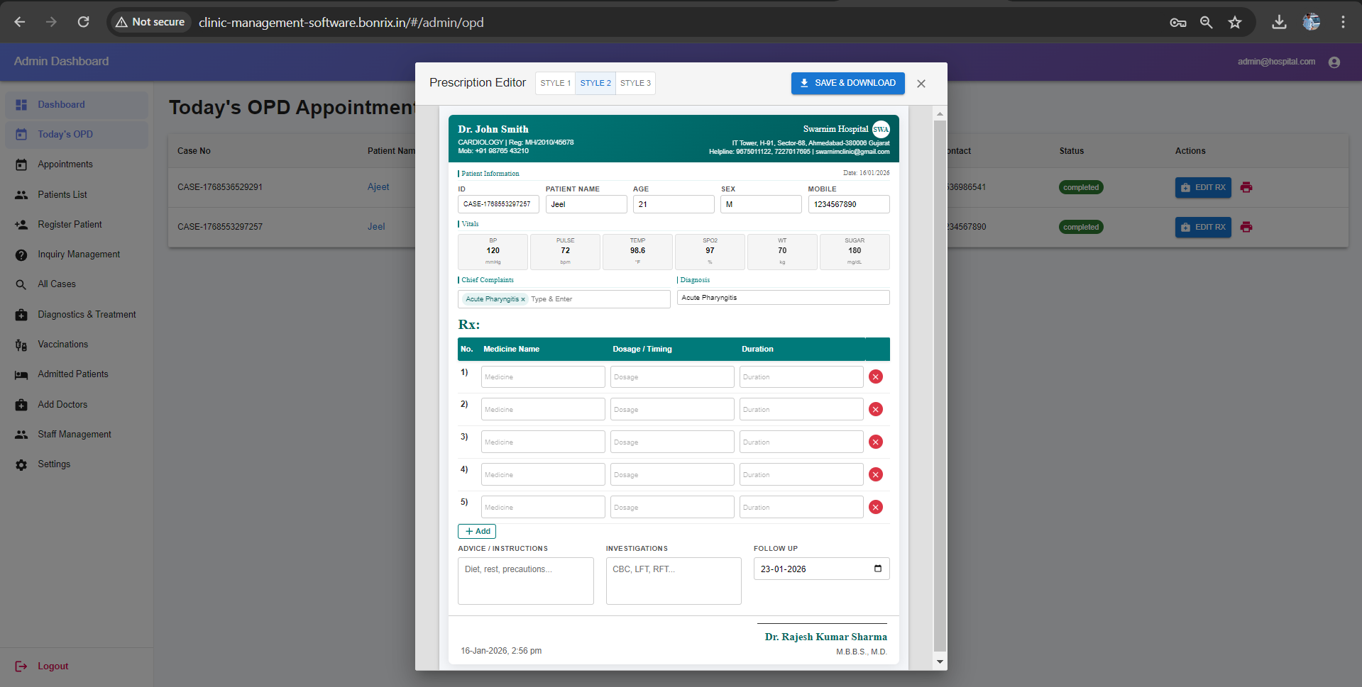Image resolution: width=1362 pixels, height=687 pixels.
Task: Open the Vaccinations sidebar icon
Action: tap(21, 344)
